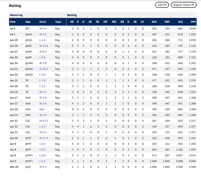Click the L 5-9 score at NYY
201x176 pixels.
click(43, 155)
